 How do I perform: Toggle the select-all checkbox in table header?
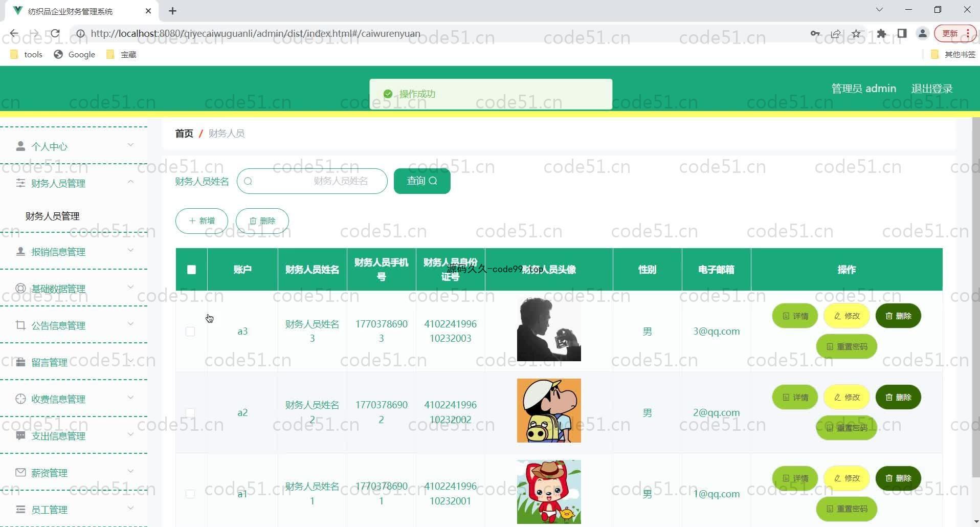click(x=191, y=270)
